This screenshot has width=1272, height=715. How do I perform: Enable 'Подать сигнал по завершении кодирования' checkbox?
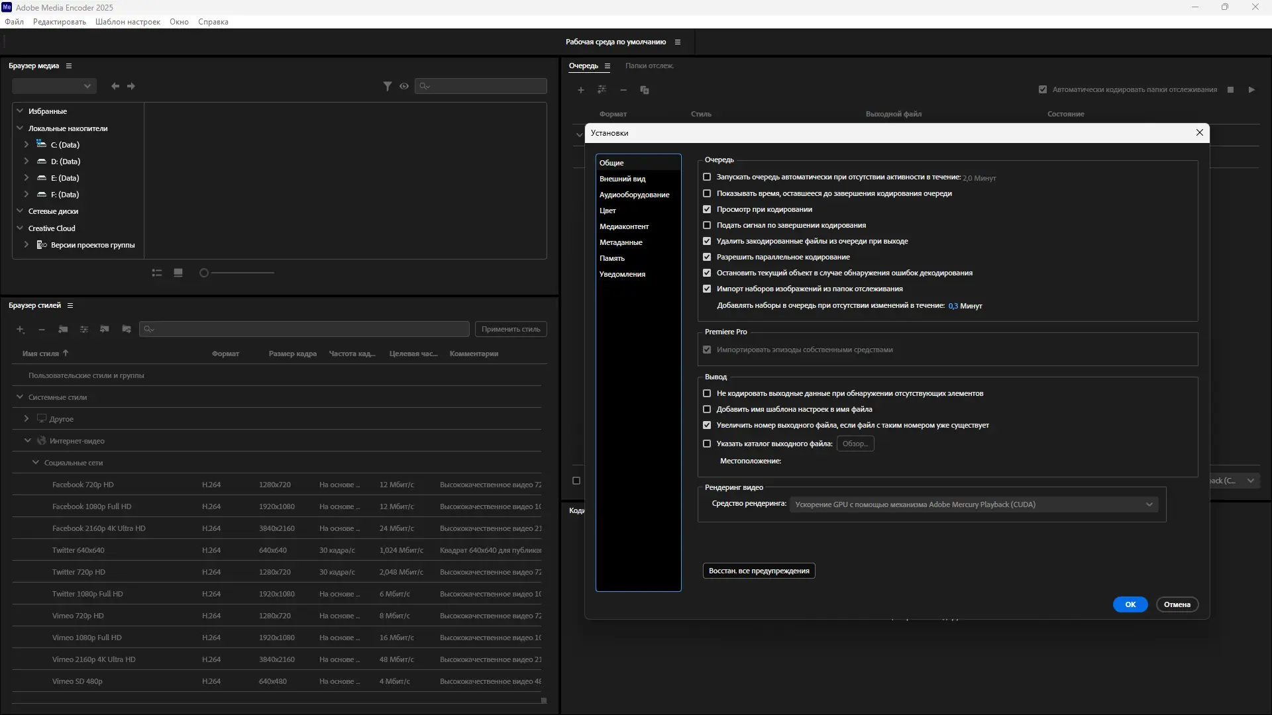click(x=707, y=225)
